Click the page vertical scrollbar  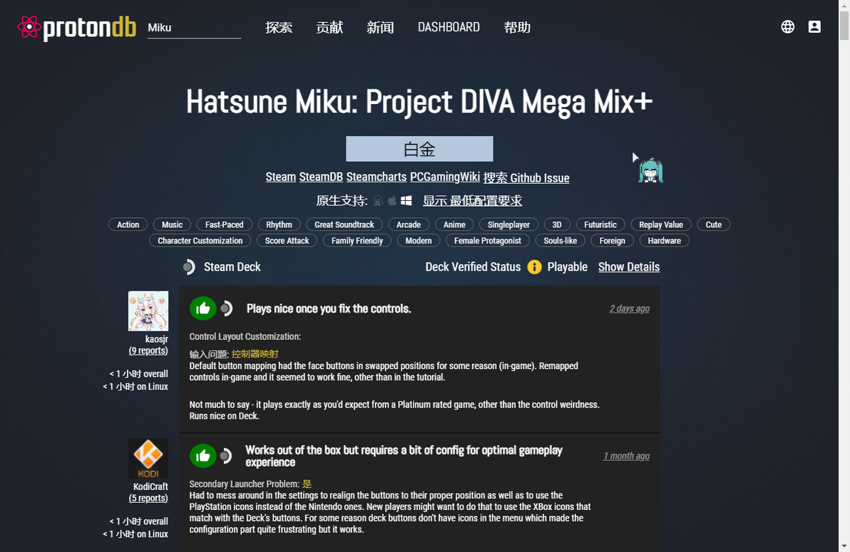click(844, 26)
